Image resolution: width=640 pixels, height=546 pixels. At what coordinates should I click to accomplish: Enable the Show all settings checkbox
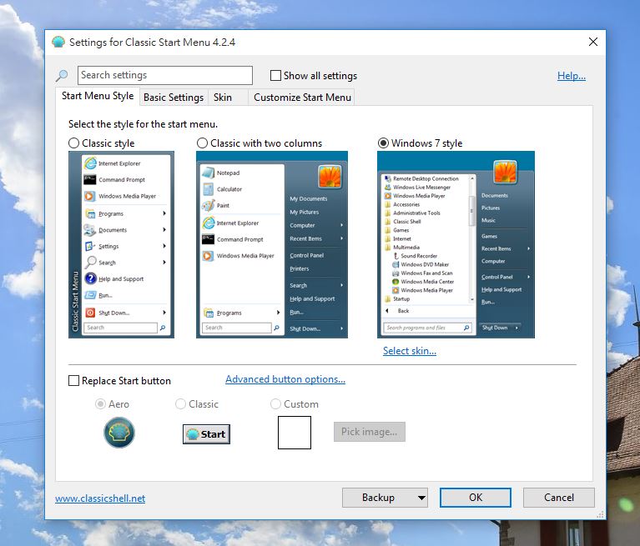(x=276, y=75)
